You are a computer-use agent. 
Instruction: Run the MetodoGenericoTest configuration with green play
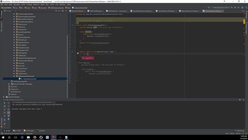[232, 8]
